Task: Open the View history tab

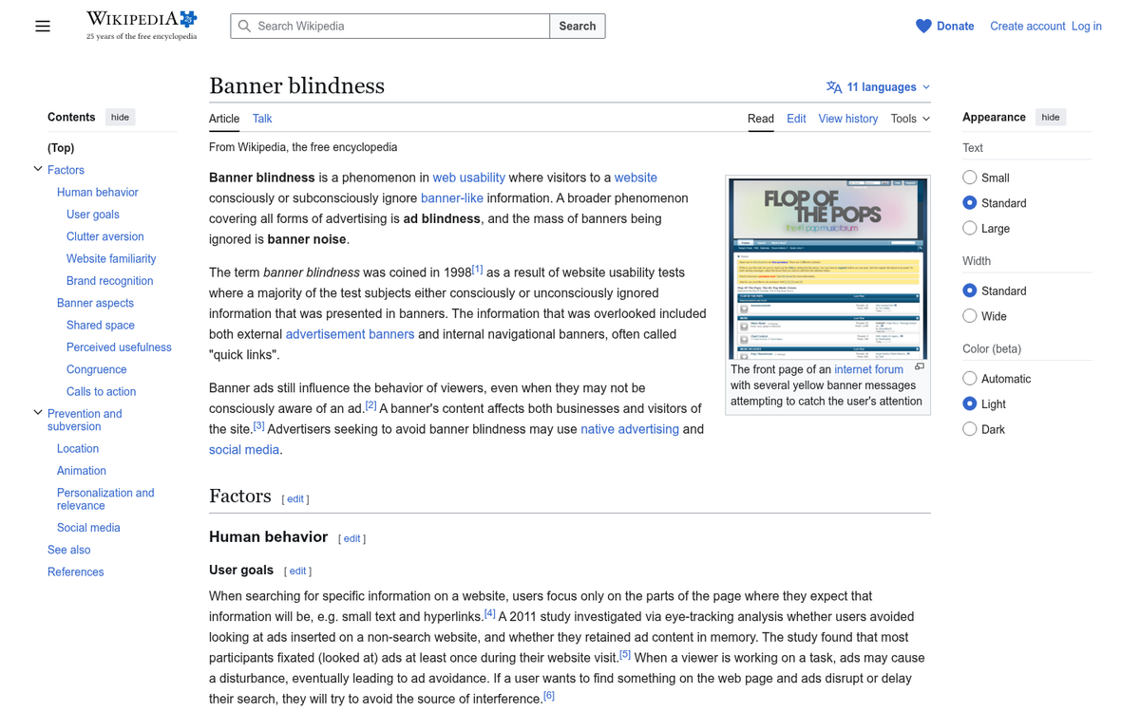Action: click(847, 119)
